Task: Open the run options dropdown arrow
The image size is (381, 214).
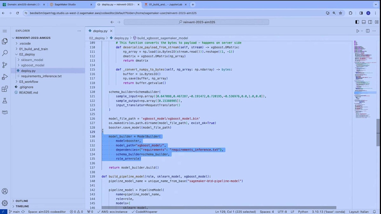Action: (362, 31)
